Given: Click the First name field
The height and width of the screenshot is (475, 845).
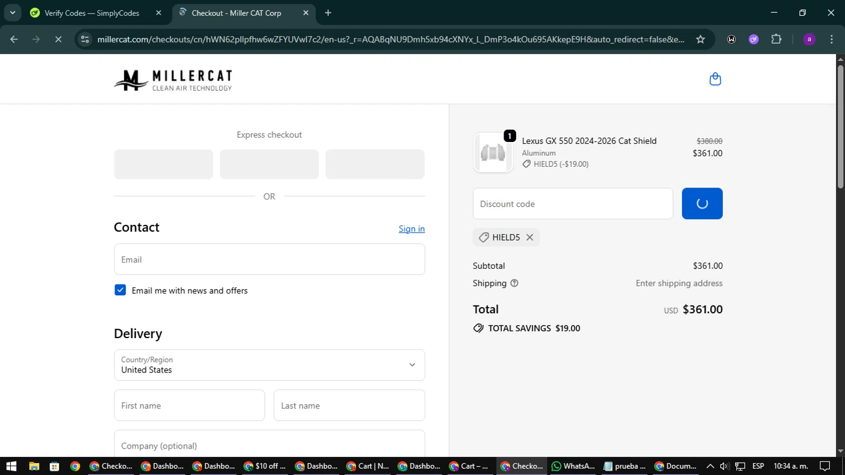Looking at the screenshot, I should pos(189,405).
